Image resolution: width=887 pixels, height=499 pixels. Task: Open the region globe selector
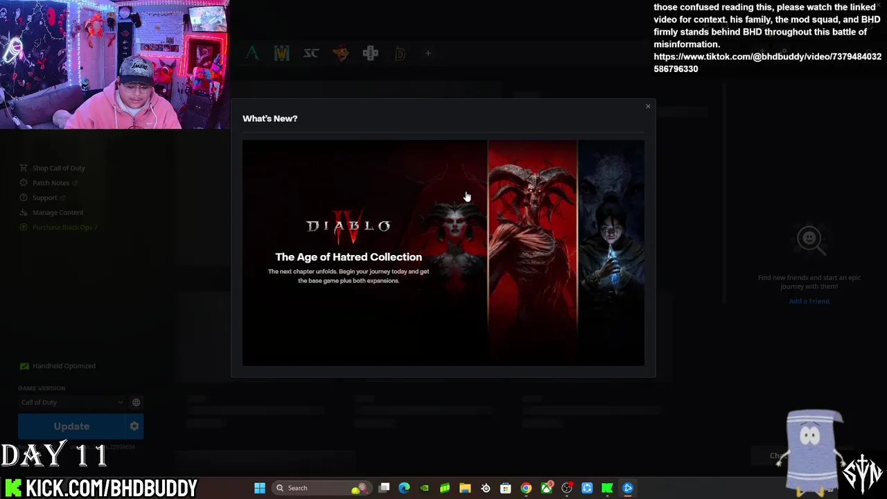(x=136, y=403)
